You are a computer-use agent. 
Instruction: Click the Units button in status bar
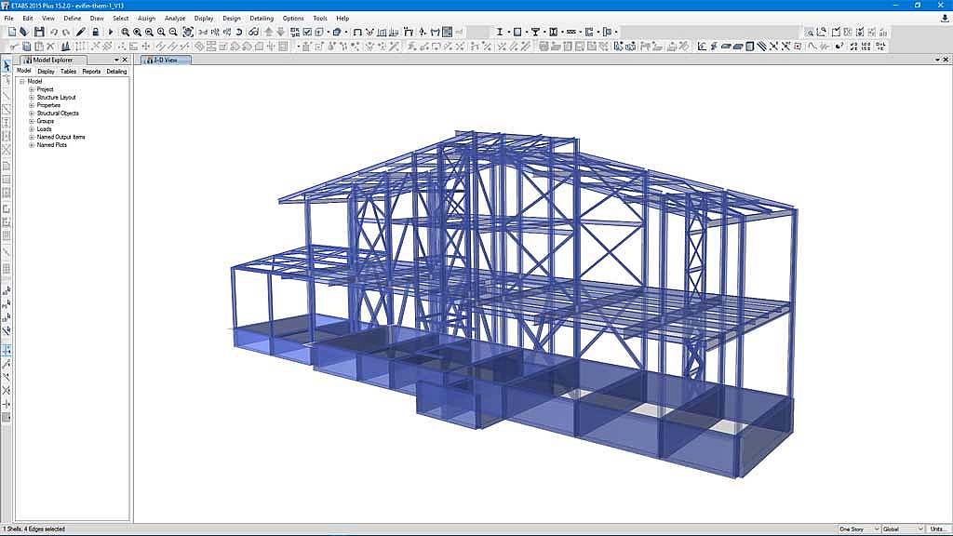click(938, 529)
